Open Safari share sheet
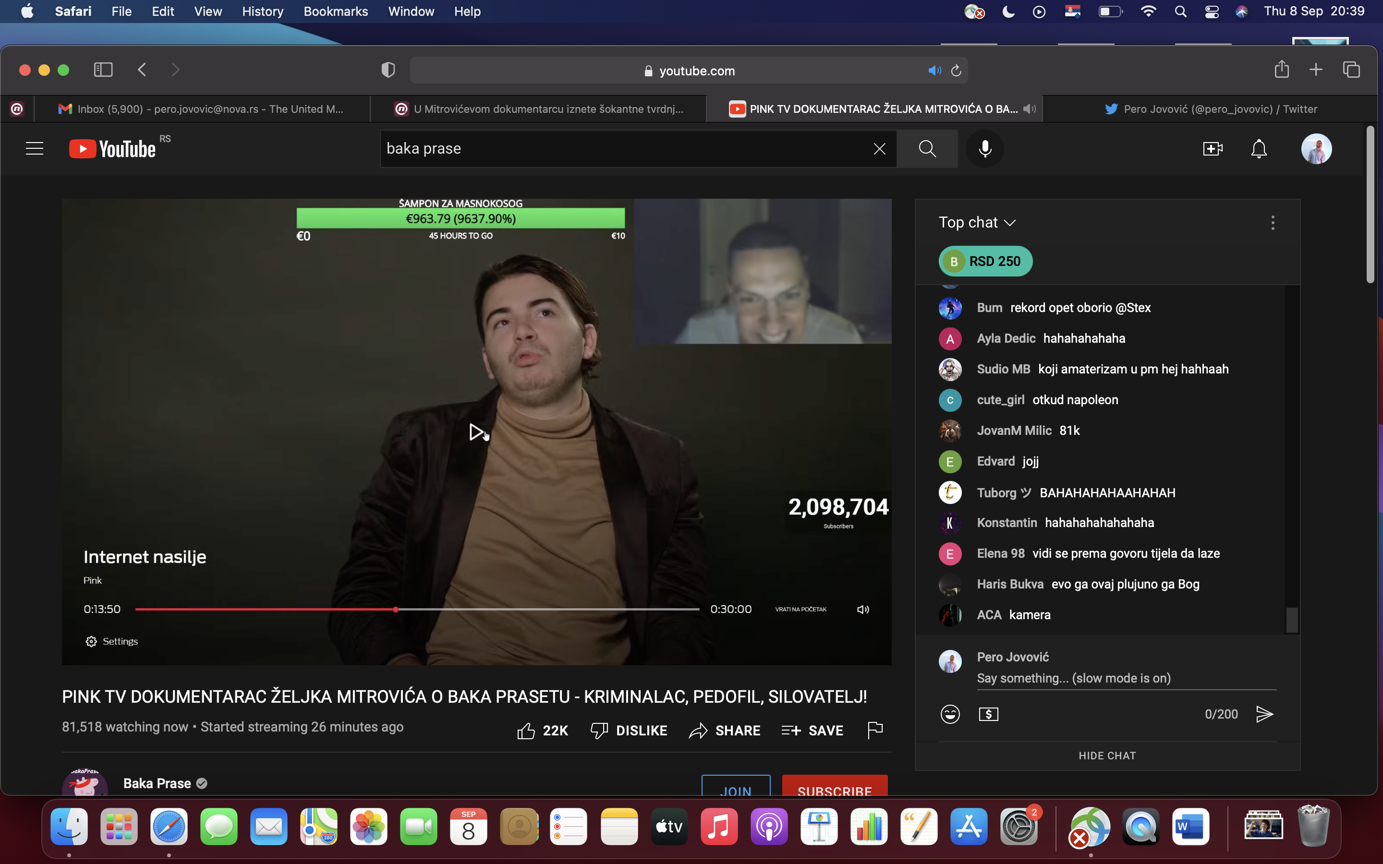Viewport: 1383px width, 864px height. click(x=1281, y=69)
